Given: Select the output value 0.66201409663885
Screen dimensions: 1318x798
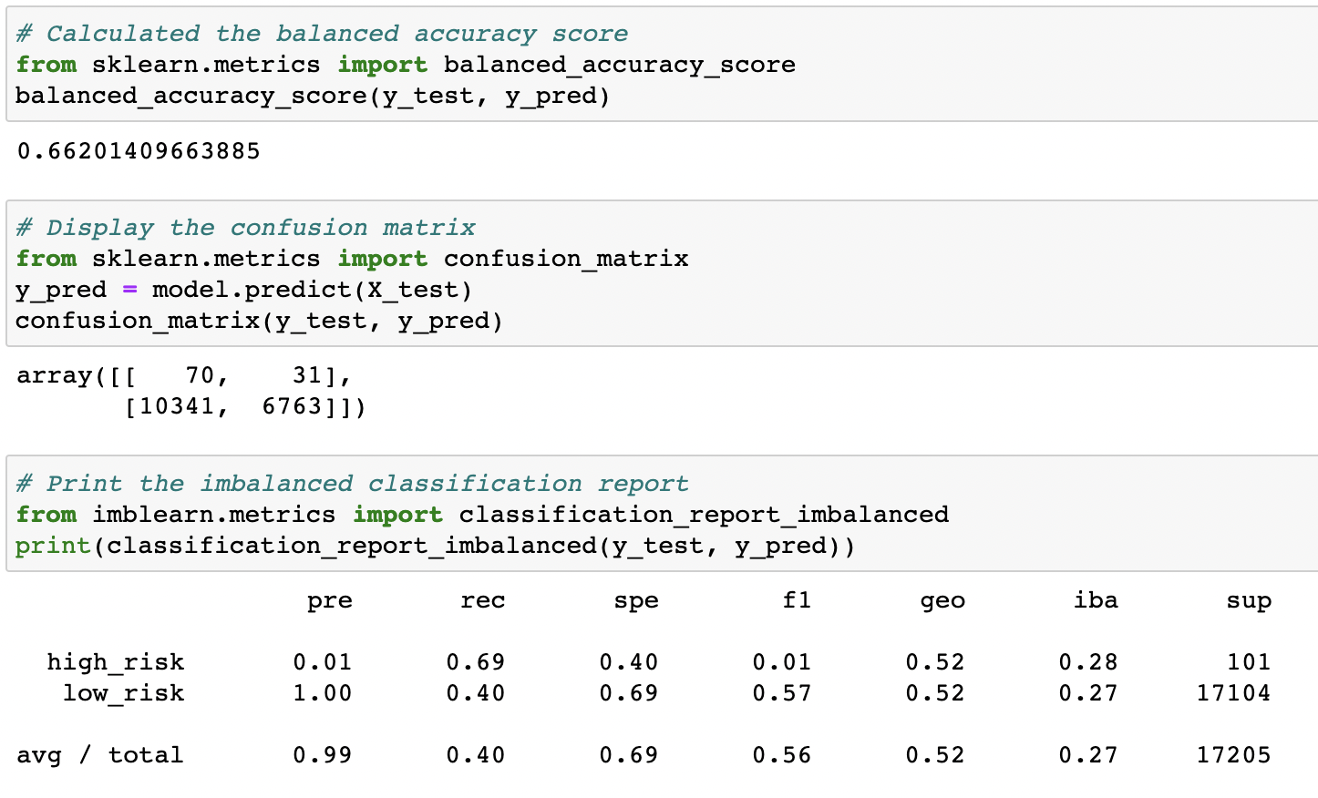Looking at the screenshot, I should (137, 150).
